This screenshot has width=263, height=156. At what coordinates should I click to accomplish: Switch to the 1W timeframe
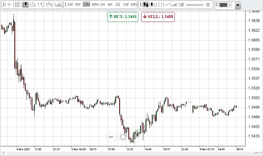(126, 5)
